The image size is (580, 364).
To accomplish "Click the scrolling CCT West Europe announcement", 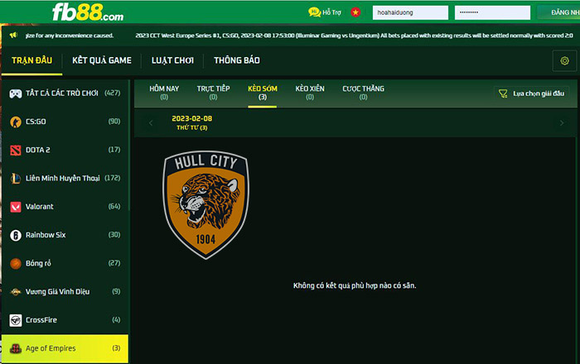I will pyautogui.click(x=354, y=36).
